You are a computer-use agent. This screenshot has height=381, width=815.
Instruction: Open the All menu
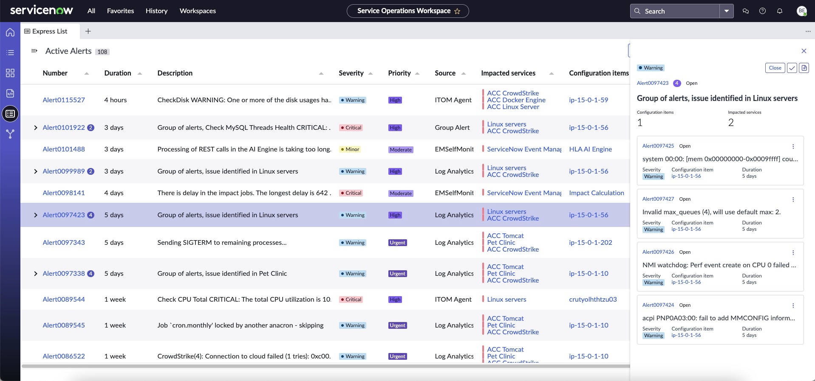click(91, 11)
